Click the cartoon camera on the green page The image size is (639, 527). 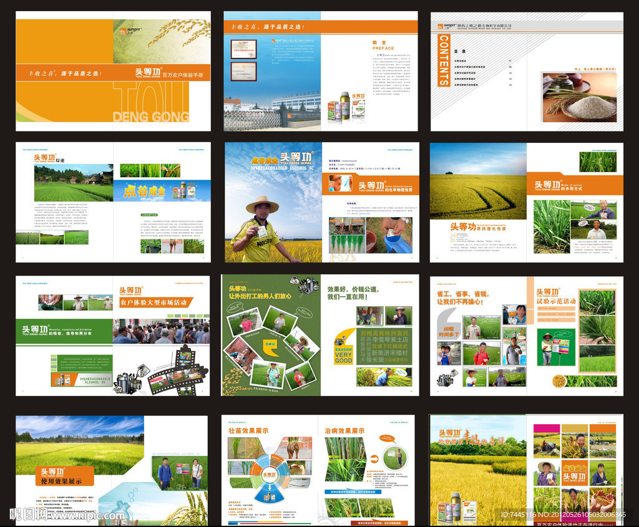[303, 284]
